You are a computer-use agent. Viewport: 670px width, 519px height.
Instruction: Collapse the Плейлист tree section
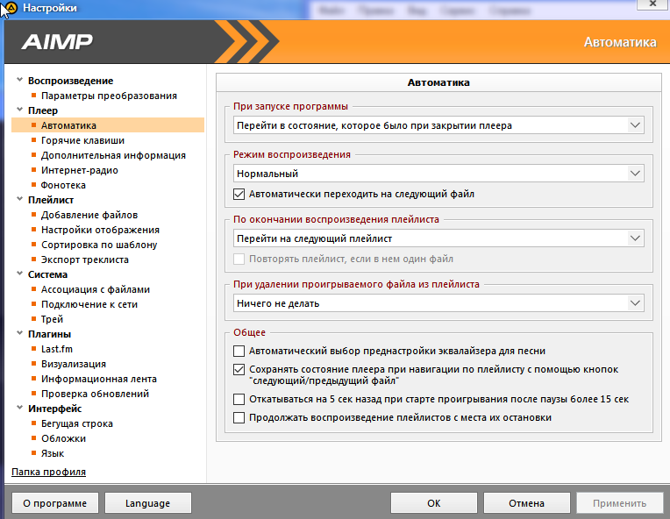tap(19, 199)
